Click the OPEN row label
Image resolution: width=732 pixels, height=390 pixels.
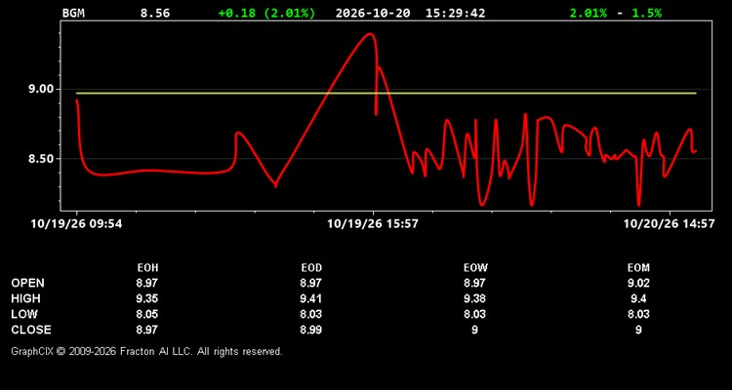[27, 283]
